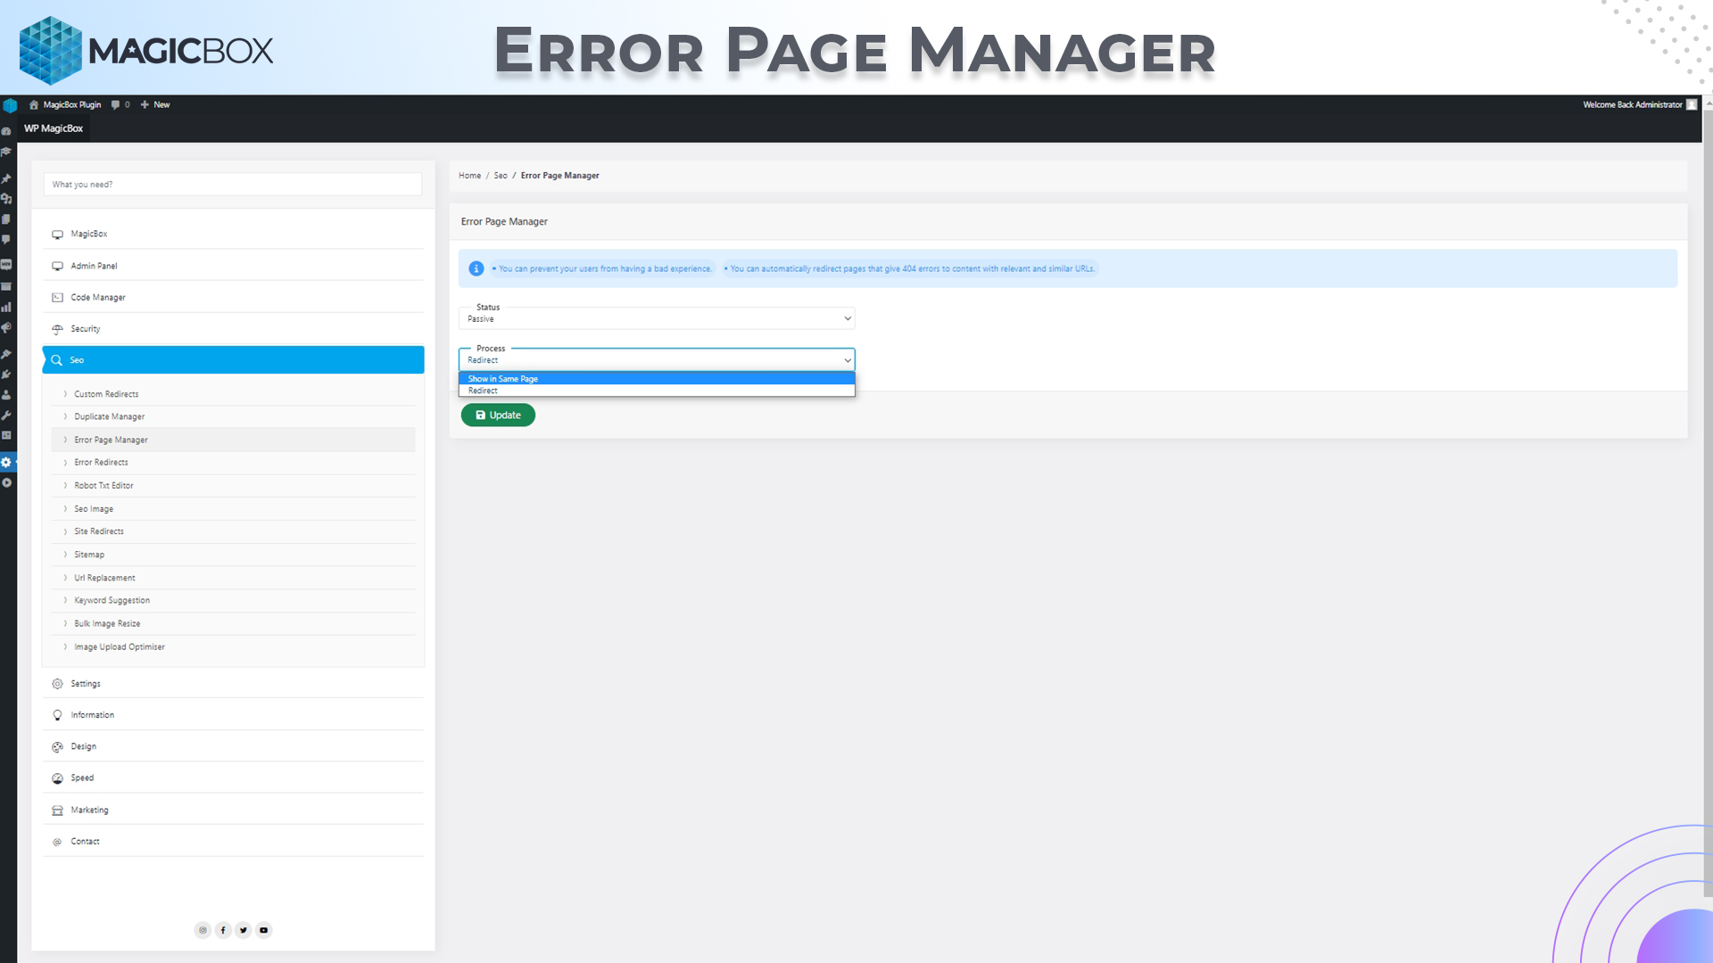Image resolution: width=1713 pixels, height=963 pixels.
Task: Open the MagicBox menu section
Action: pyautogui.click(x=233, y=234)
